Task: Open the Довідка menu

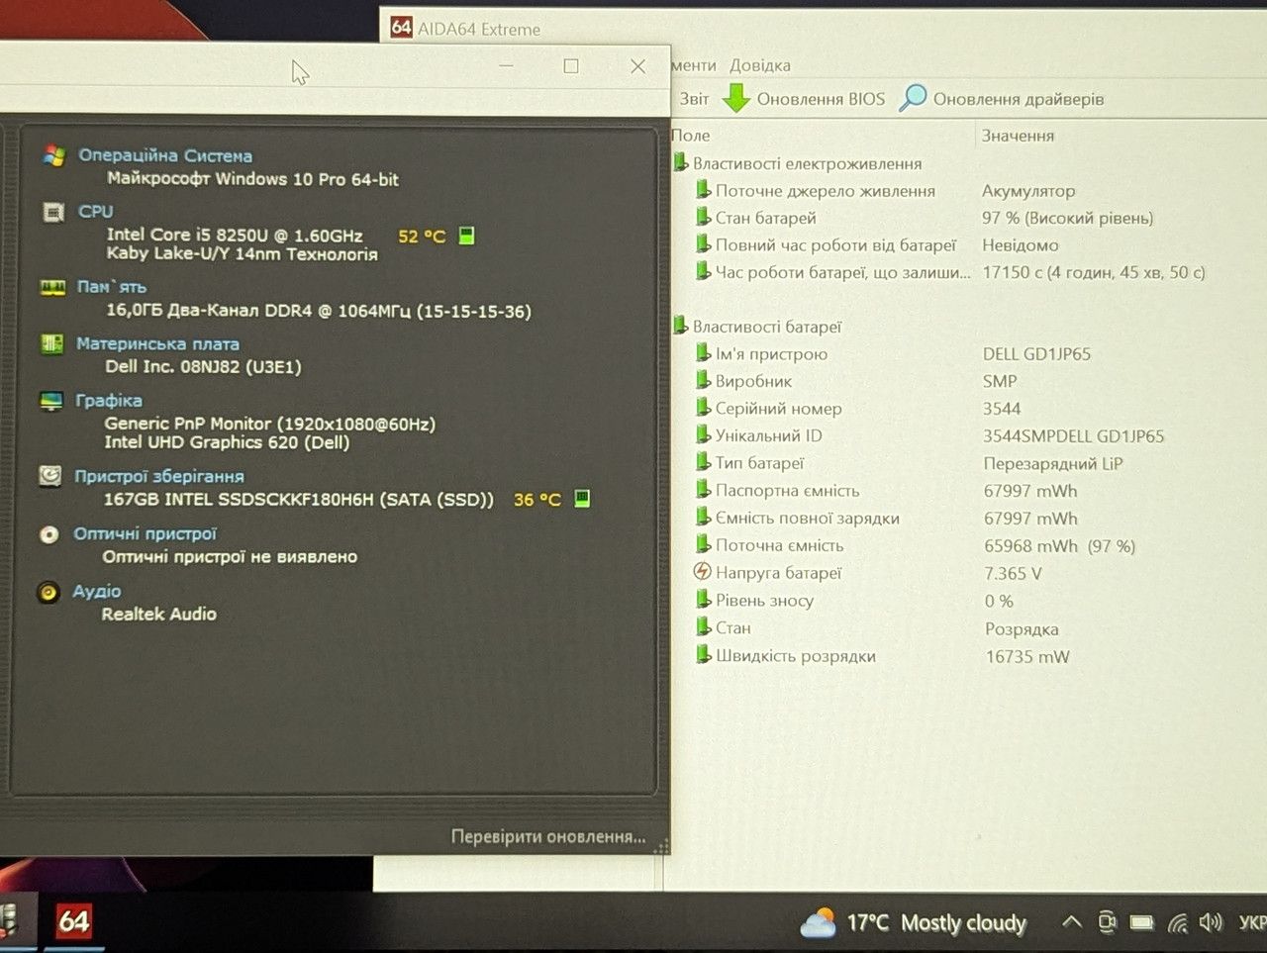Action: tap(760, 65)
